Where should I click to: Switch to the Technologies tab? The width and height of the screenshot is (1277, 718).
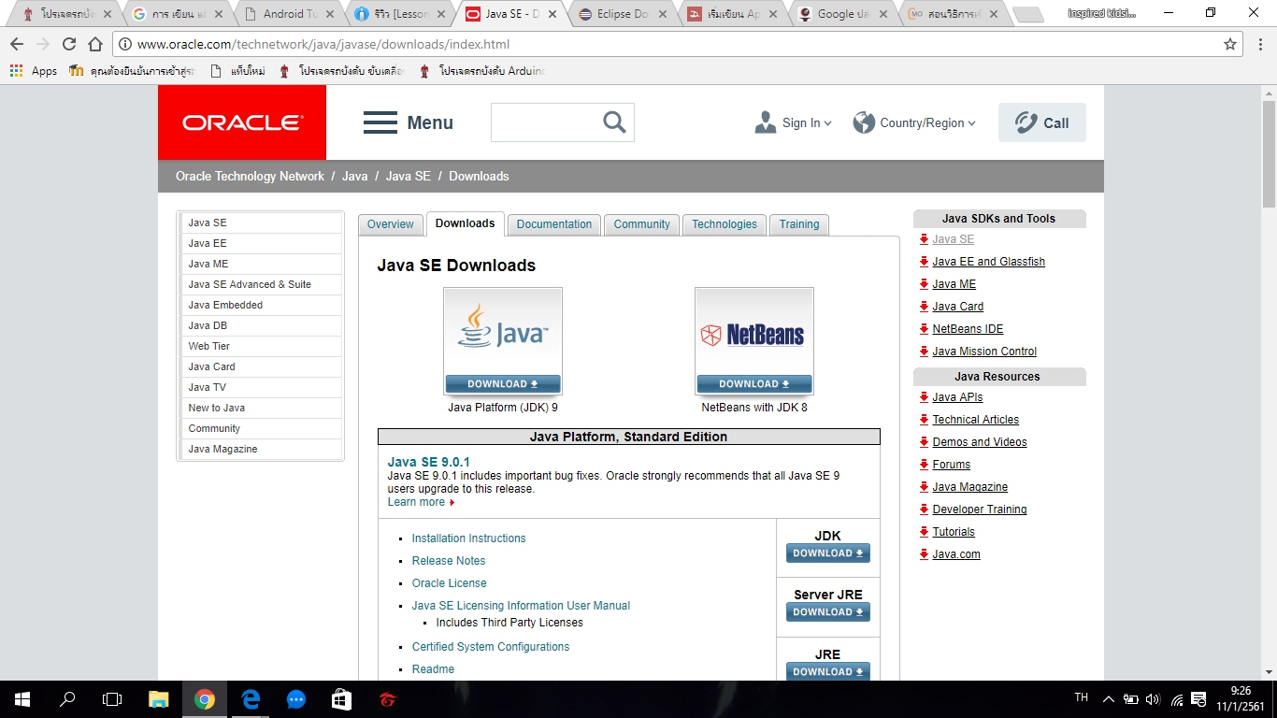pyautogui.click(x=725, y=224)
